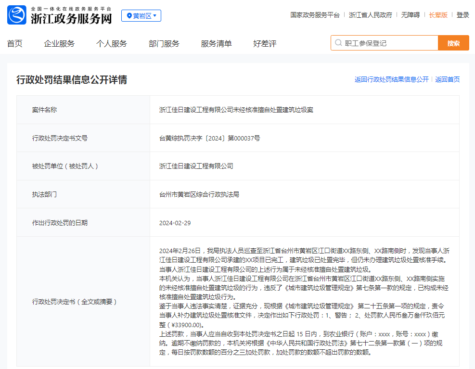The height and width of the screenshot is (369, 475).
Task: Go back via 返回行政处罚结果信息公开 link
Action: point(391,79)
